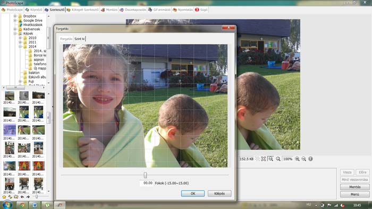372x209 pixels.
Task: Click the refresh arrows icon below the thumbnails
Action: pos(10,197)
